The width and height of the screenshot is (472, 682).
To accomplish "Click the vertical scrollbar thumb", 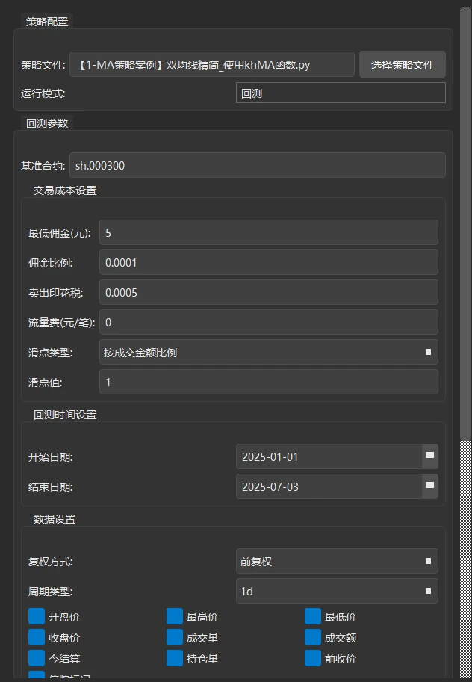I will coord(465,224).
